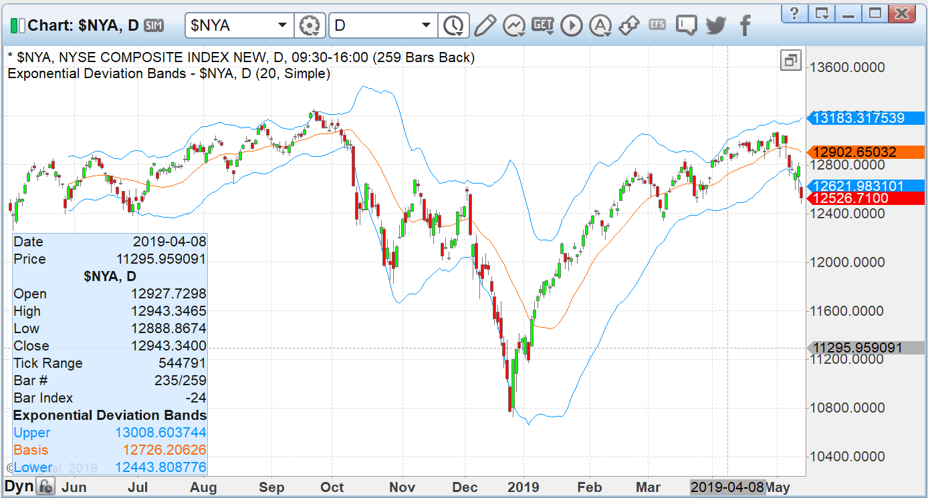Click the Bar Index value -24
928x498 pixels.
click(x=196, y=398)
